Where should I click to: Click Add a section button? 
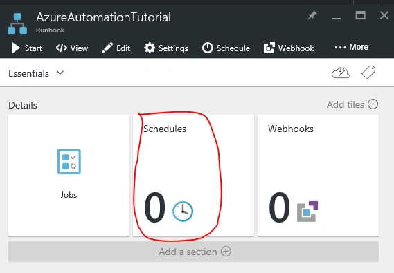(193, 252)
